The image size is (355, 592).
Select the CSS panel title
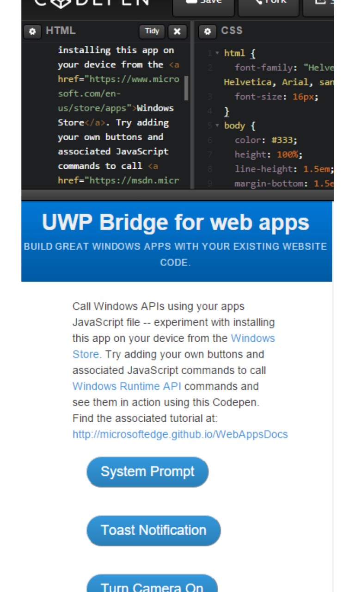coord(232,31)
